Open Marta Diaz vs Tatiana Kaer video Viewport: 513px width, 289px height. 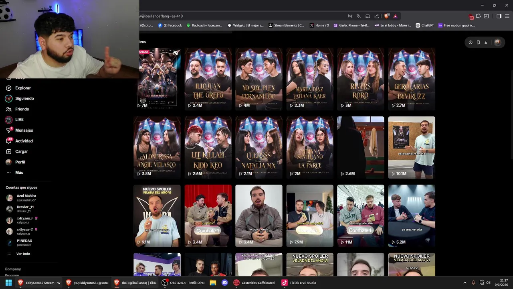(310, 79)
